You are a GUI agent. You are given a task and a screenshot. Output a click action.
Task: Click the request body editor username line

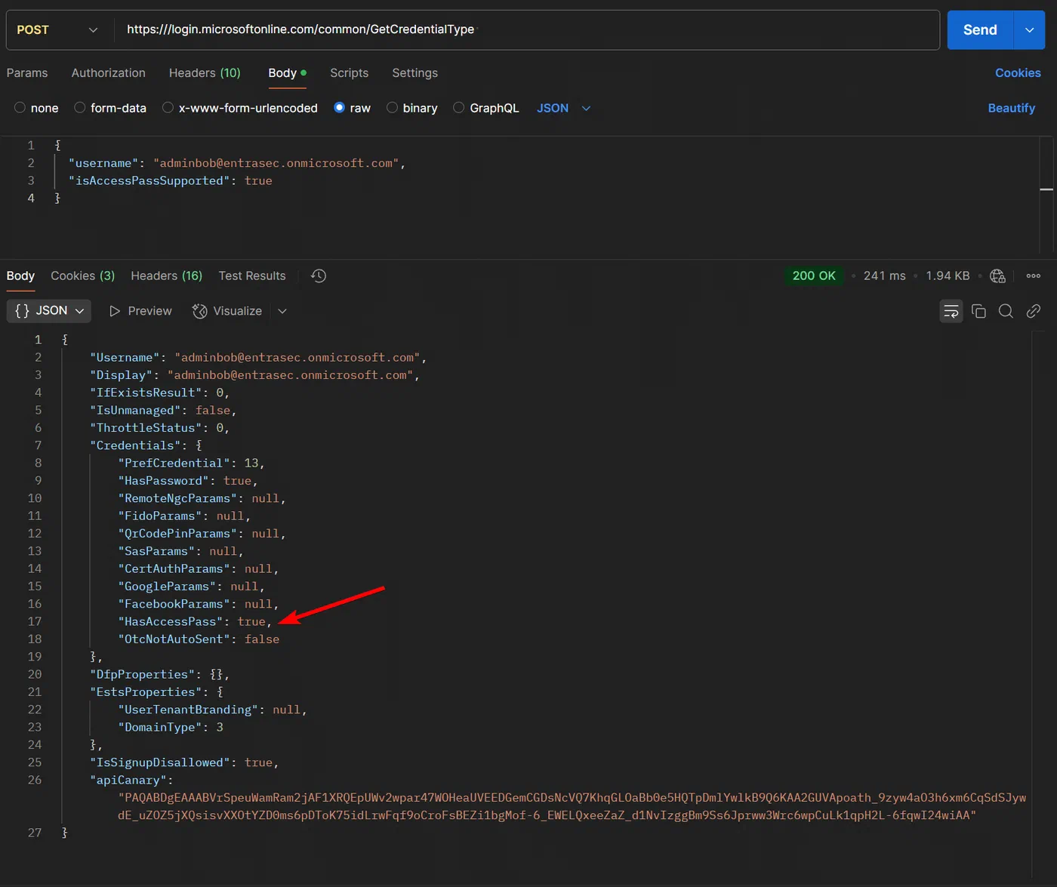coord(237,163)
